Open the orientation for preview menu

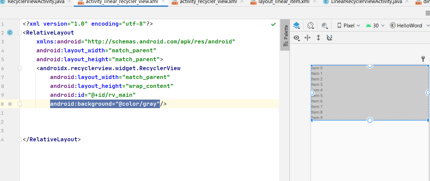coord(311,25)
